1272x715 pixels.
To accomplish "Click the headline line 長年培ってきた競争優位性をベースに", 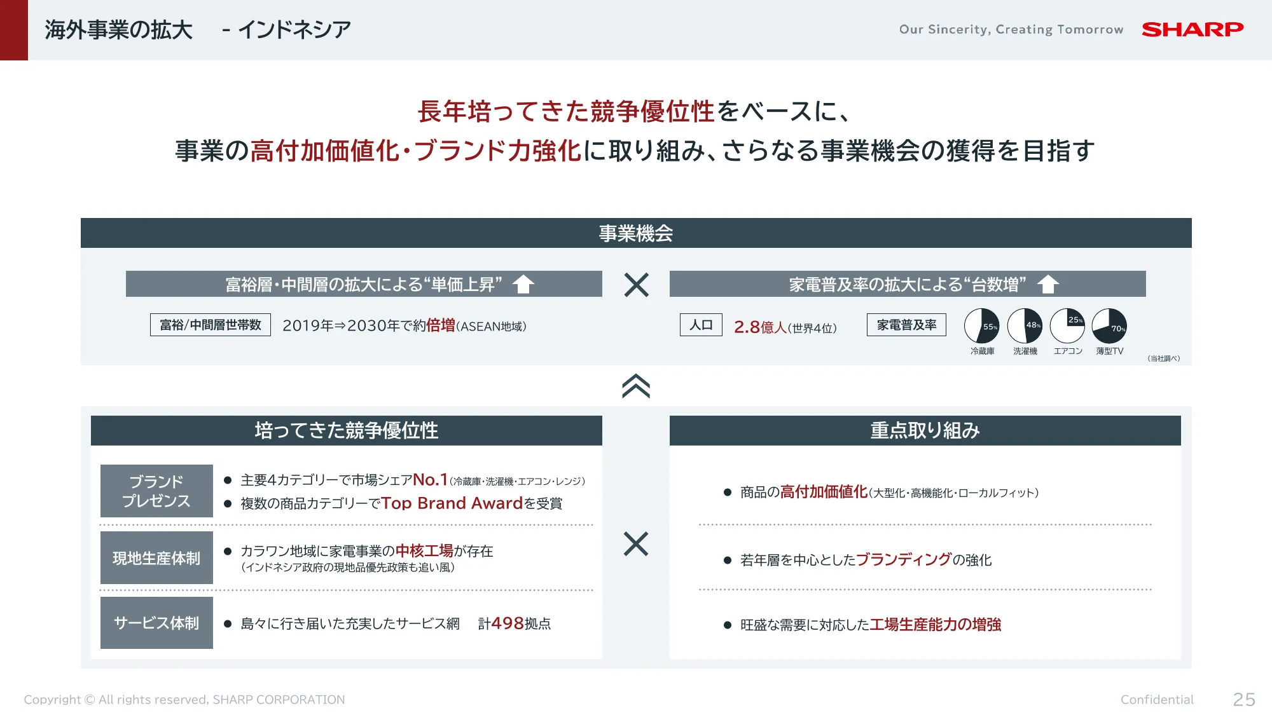I will (x=634, y=111).
